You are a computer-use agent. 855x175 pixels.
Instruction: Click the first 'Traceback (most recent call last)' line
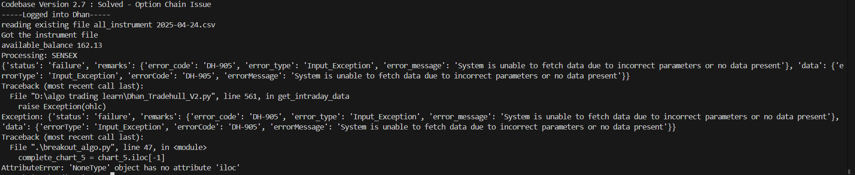coord(73,86)
